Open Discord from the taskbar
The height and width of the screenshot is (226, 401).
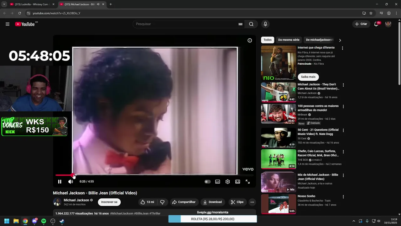click(34, 221)
